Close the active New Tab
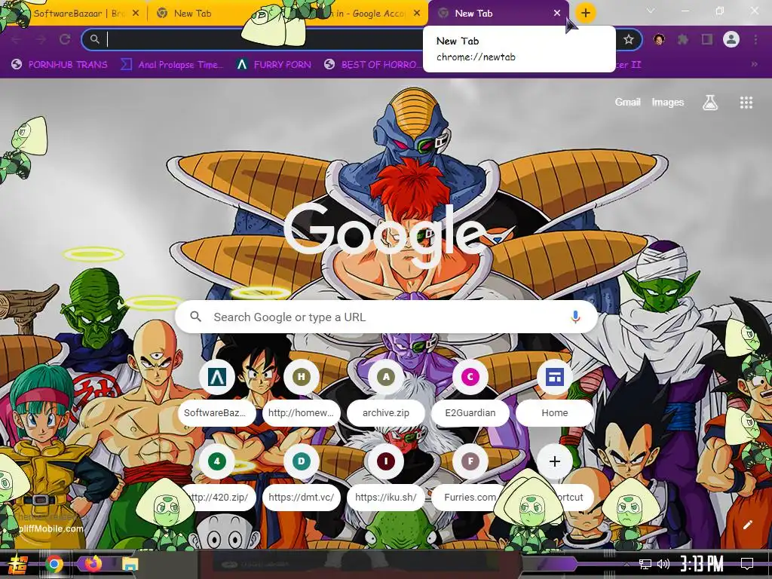The height and width of the screenshot is (579, 772). pyautogui.click(x=557, y=14)
